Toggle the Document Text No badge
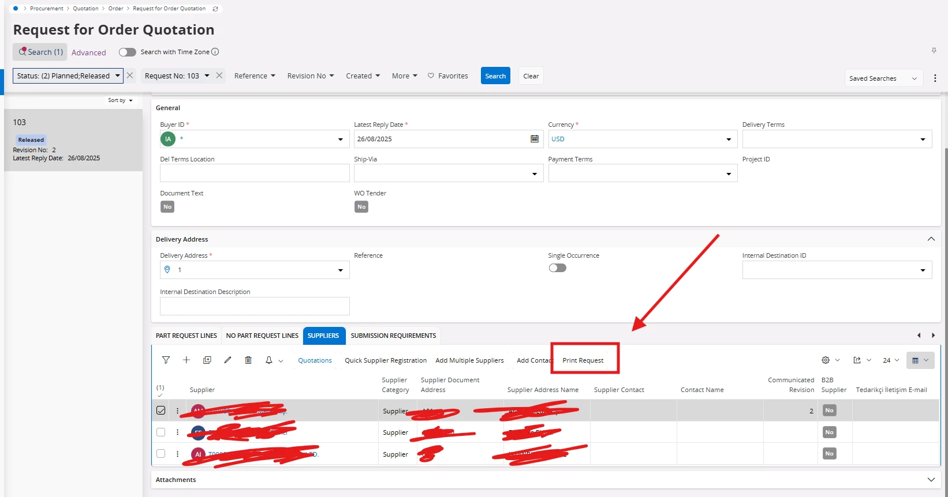This screenshot has height=497, width=948. [x=167, y=207]
